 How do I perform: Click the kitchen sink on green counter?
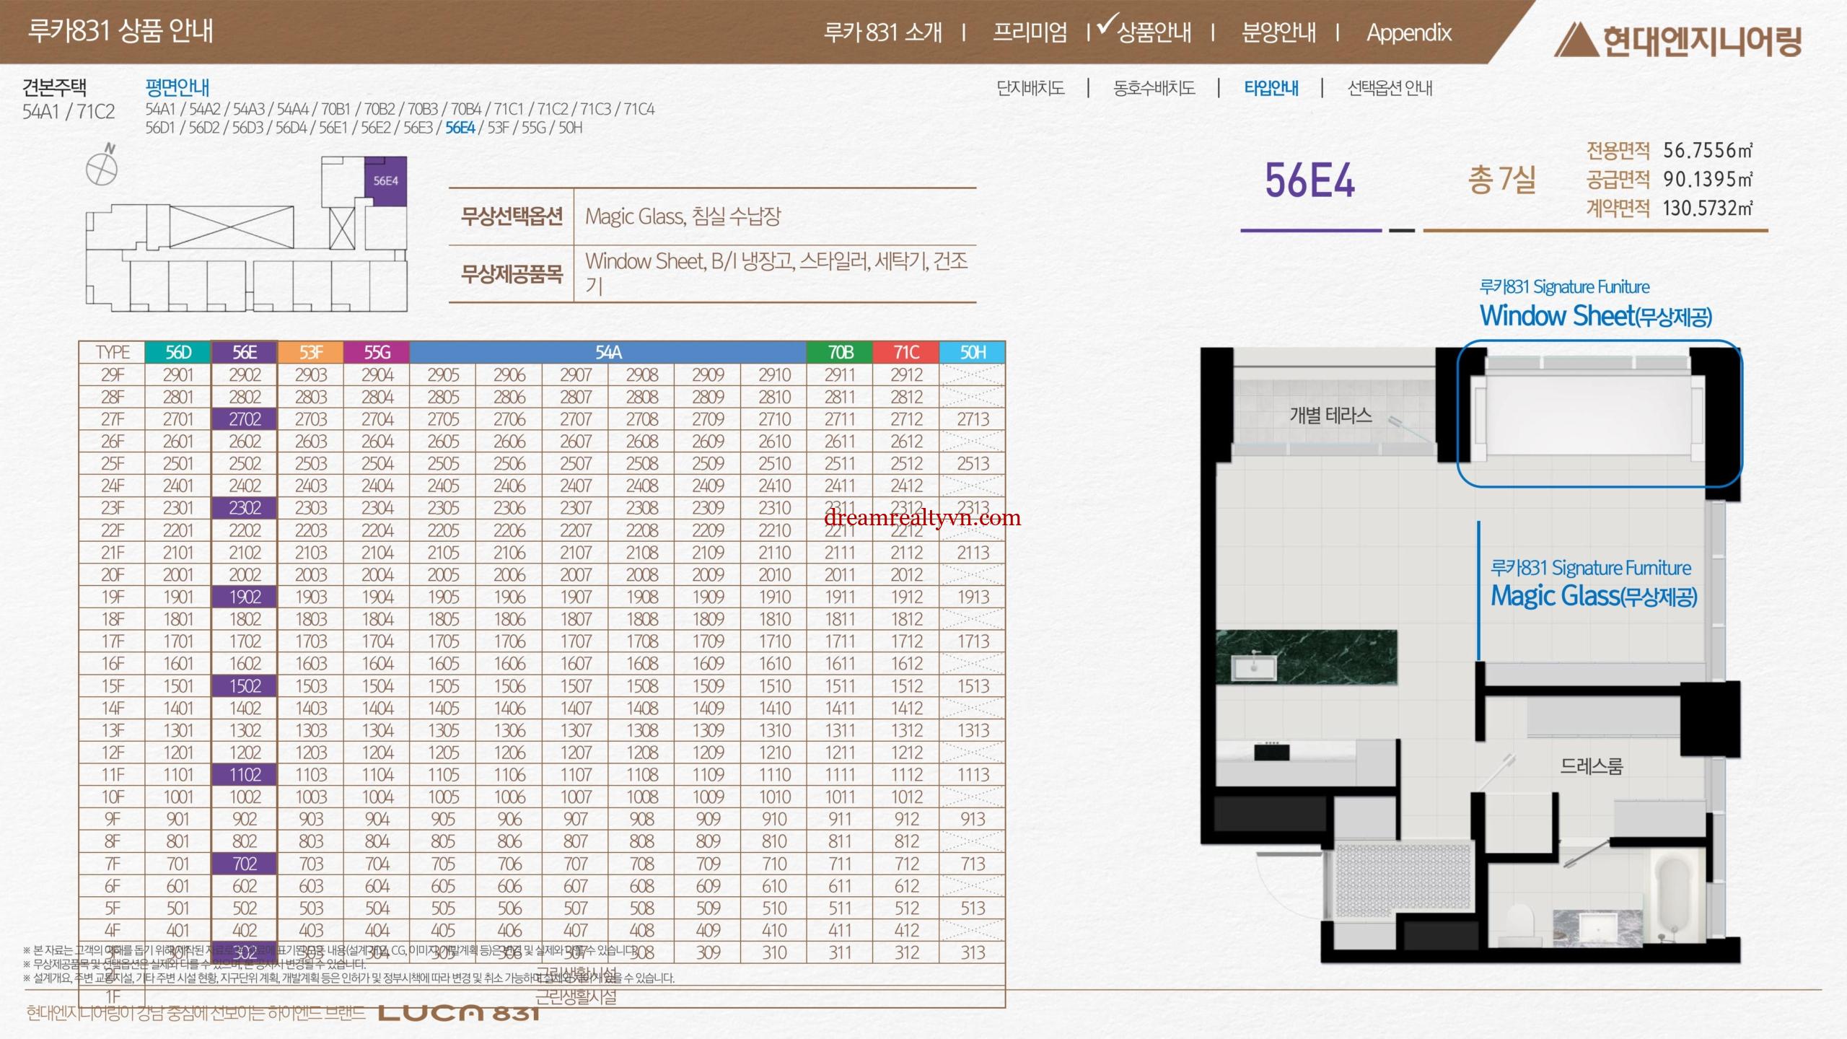(x=1255, y=667)
